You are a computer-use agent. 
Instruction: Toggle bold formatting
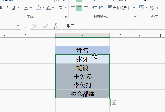(x=1, y=8)
